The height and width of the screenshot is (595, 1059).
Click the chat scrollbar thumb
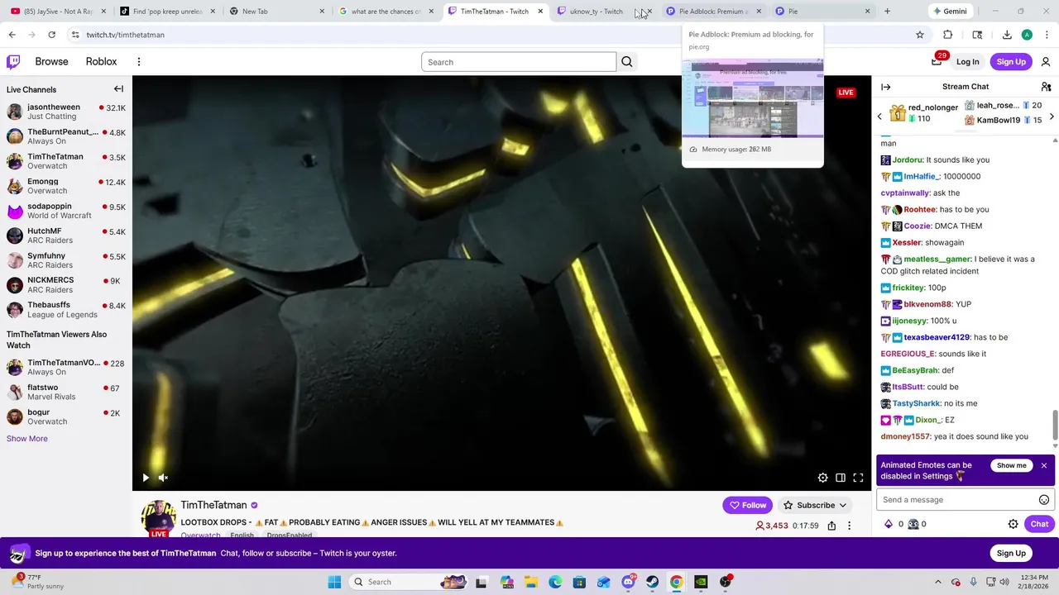pos(1055,426)
